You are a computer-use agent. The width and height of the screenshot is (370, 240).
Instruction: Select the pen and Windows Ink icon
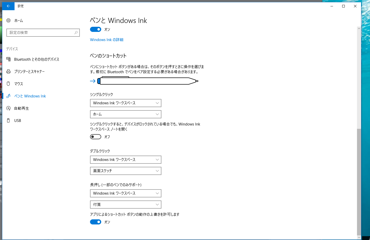click(8, 96)
